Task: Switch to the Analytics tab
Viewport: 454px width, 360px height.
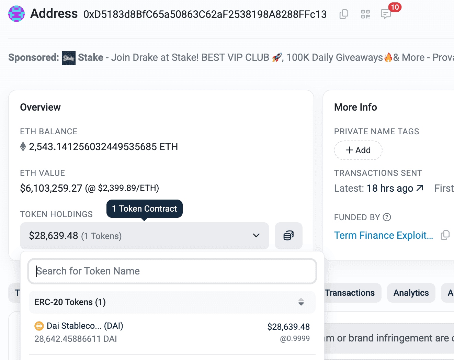Action: [x=411, y=293]
